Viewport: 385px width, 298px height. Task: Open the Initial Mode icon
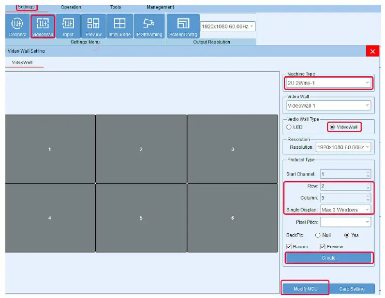point(119,26)
